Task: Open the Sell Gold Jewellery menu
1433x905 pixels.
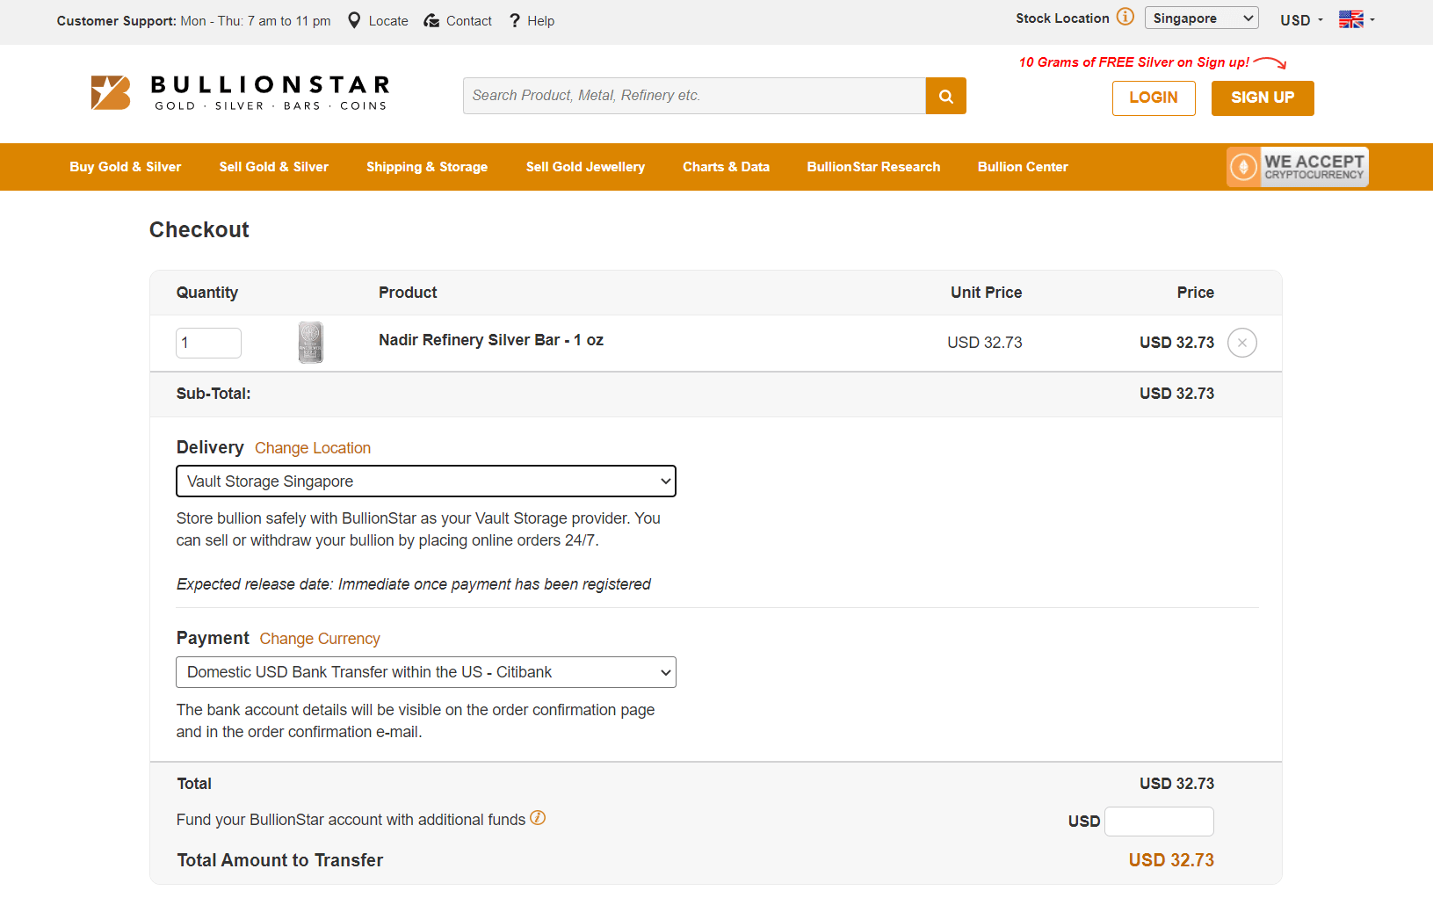Action: (585, 167)
